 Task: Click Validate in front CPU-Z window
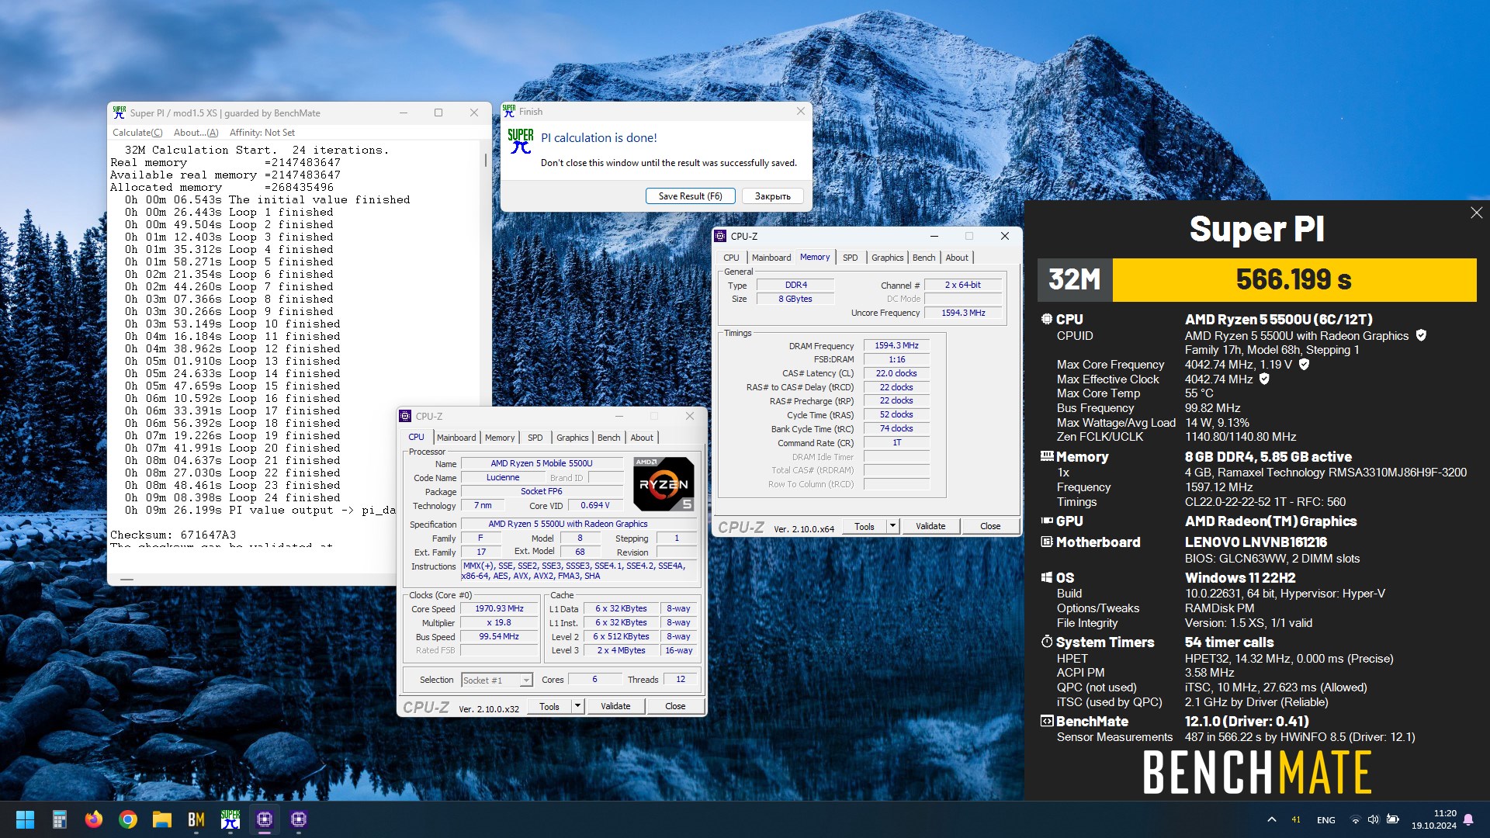[615, 706]
